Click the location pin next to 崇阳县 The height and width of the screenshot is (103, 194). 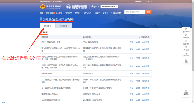click(92, 6)
